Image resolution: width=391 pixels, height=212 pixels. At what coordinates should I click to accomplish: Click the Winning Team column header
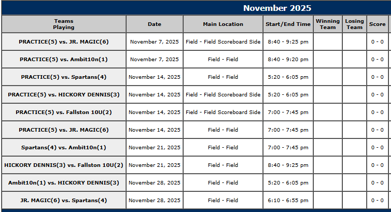(328, 24)
